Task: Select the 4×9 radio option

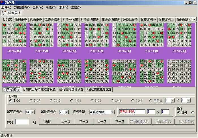Action: click(76, 101)
